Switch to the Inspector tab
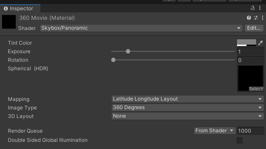 point(21,9)
